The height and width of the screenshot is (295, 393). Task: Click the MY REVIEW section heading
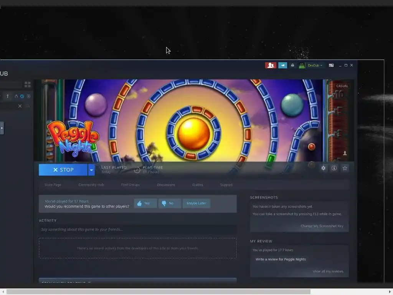point(261,241)
